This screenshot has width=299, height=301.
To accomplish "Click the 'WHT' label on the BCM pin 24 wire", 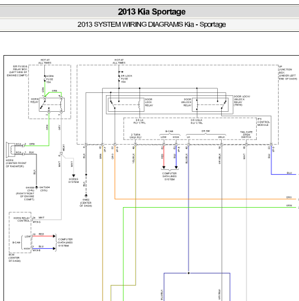I will point(41,218).
